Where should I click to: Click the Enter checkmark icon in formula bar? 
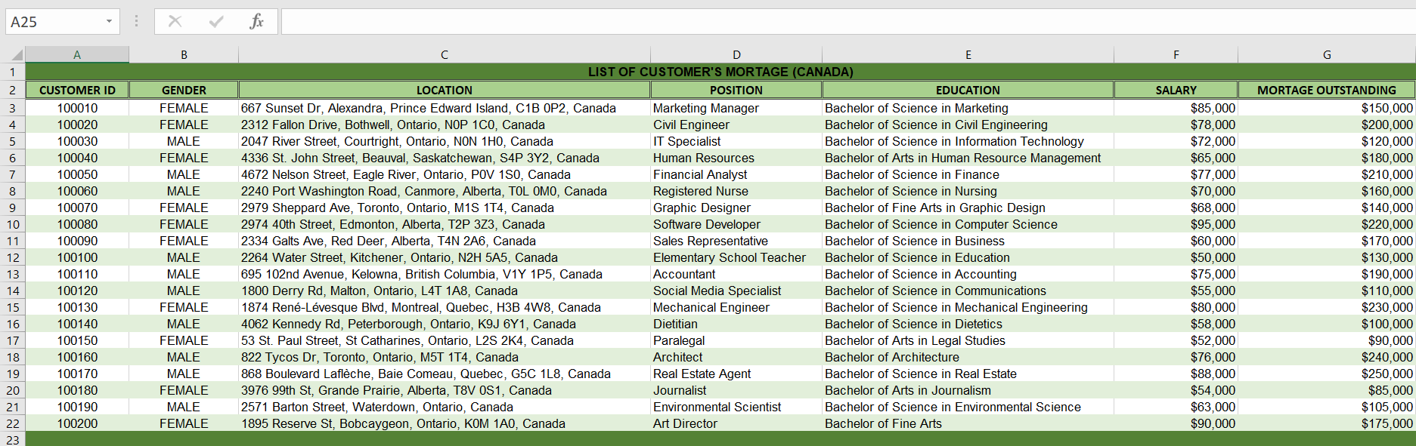tap(216, 21)
